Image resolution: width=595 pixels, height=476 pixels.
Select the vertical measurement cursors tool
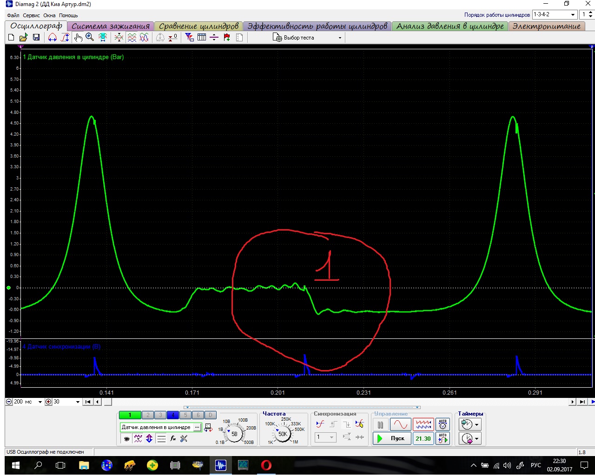pos(65,38)
